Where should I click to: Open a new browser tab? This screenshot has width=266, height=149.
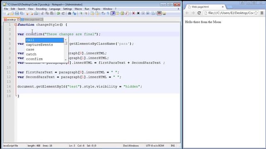point(229,7)
